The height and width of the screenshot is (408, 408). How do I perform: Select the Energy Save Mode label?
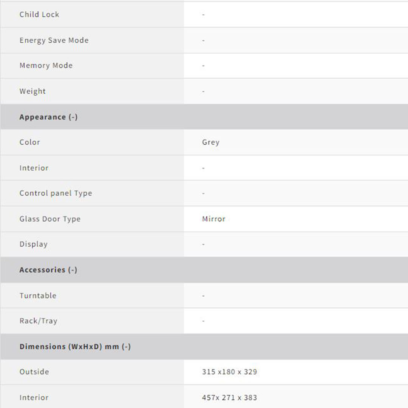[54, 40]
